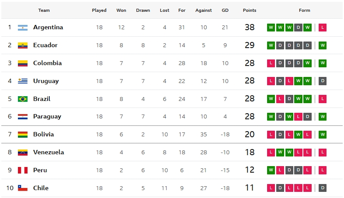344x198 pixels.
Task: Click the Team column header
Action: tap(44, 10)
